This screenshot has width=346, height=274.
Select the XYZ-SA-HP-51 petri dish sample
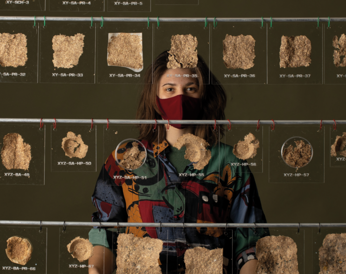131,155
